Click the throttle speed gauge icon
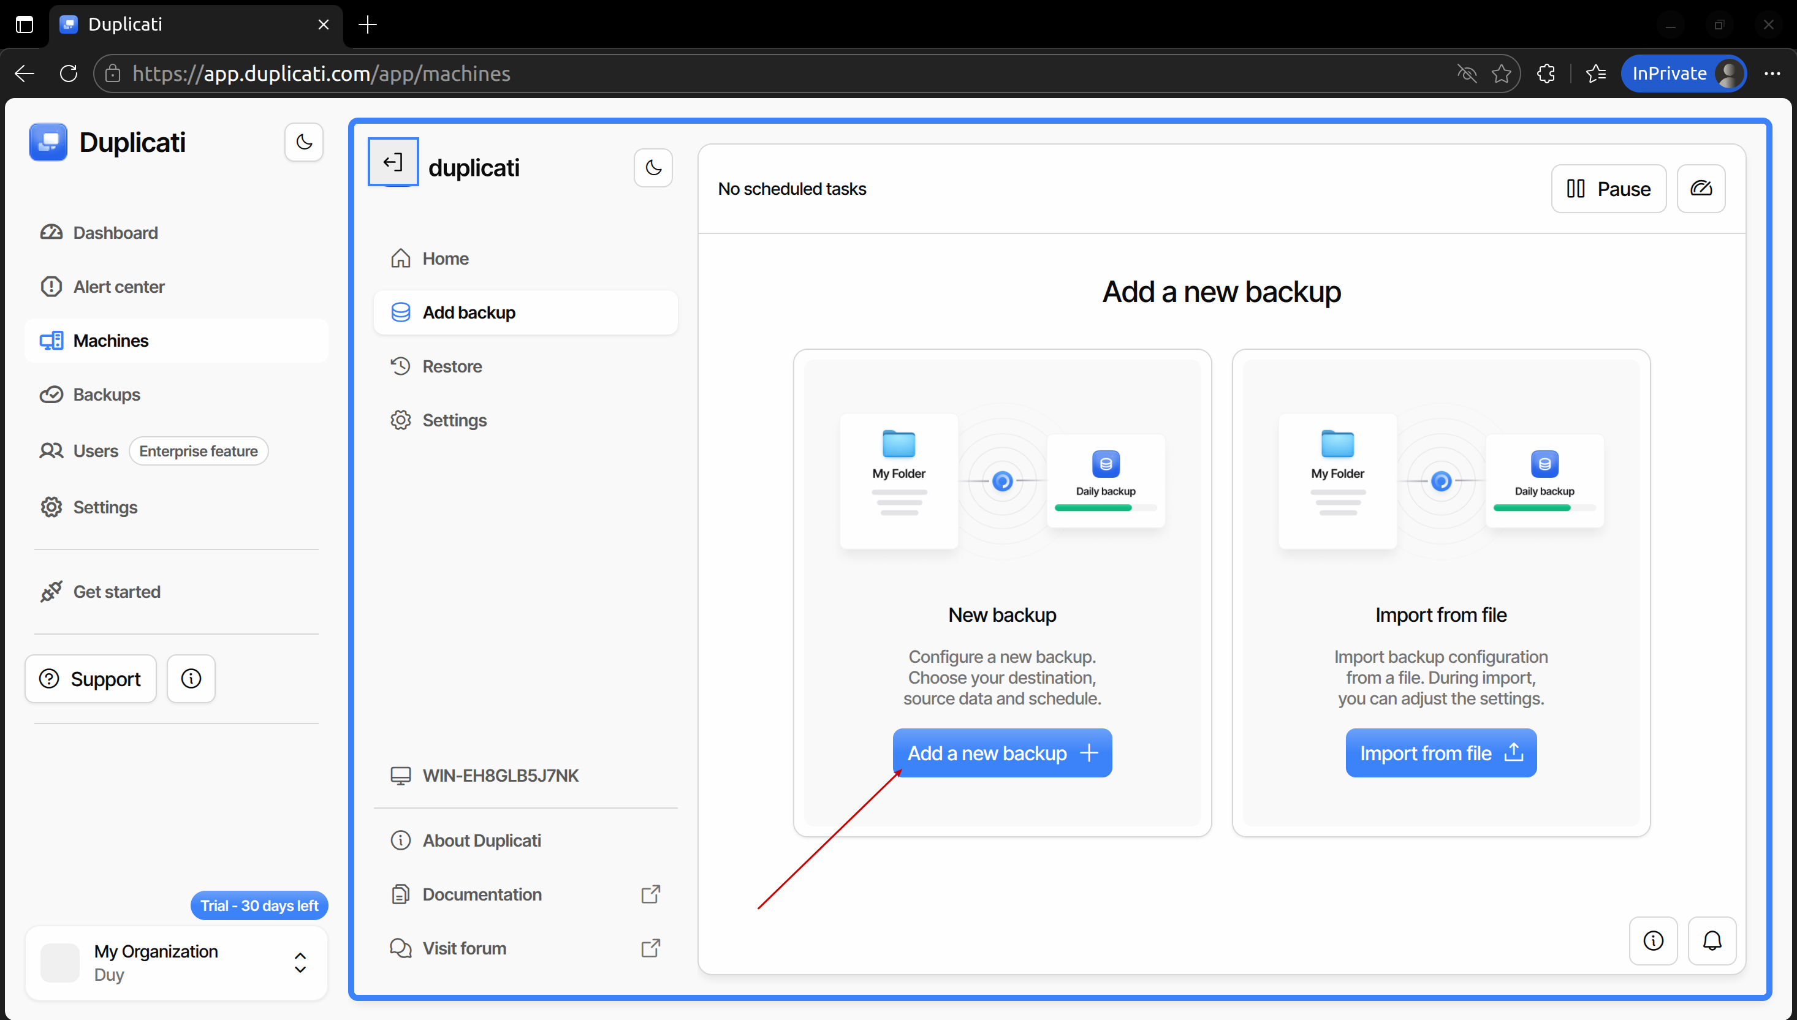1797x1020 pixels. tap(1700, 189)
